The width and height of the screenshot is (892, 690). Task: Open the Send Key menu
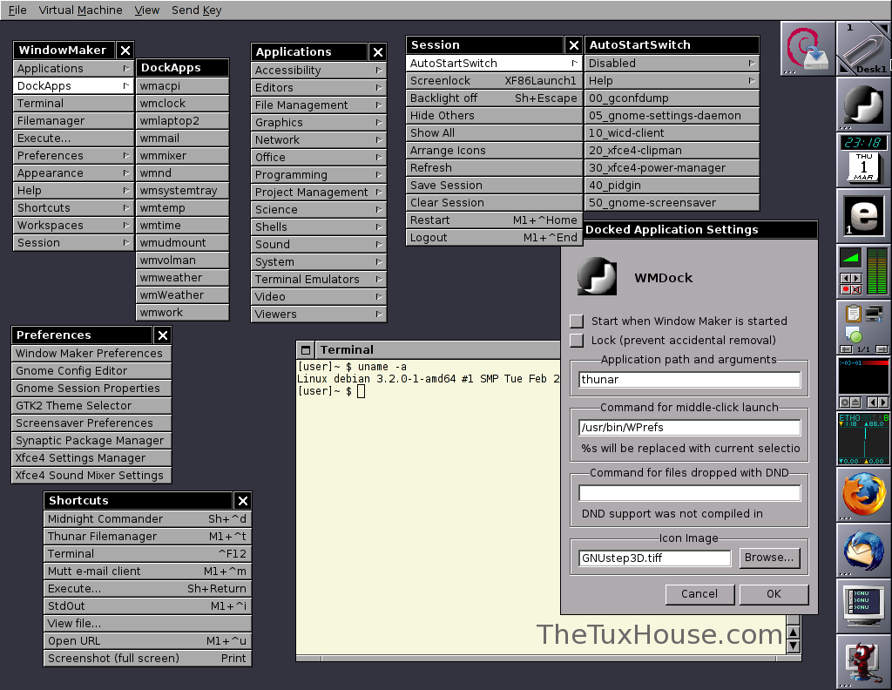196,10
